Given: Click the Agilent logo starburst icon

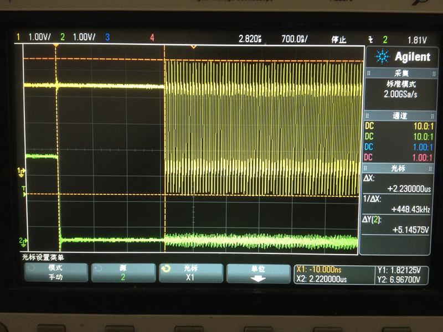Looking at the screenshot, I should tap(382, 56).
